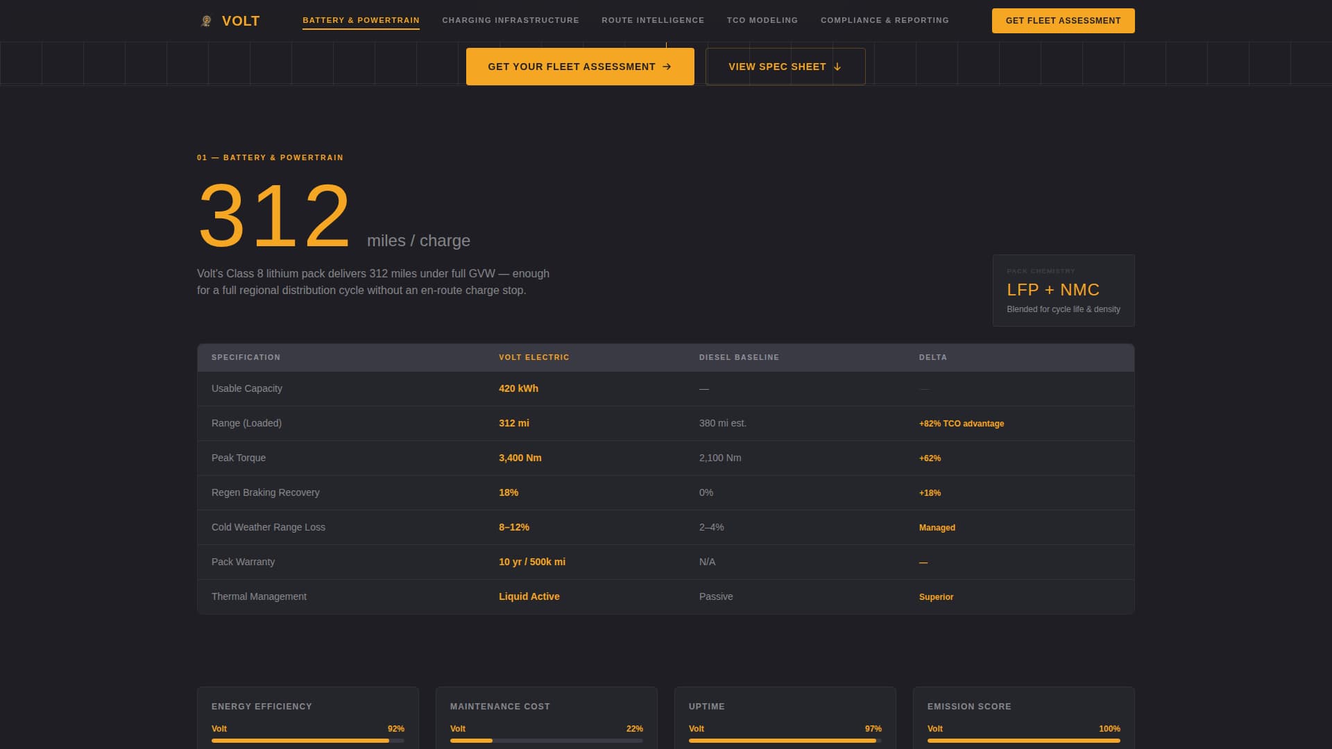Viewport: 1332px width, 749px height.
Task: Click the Superior delta label
Action: (936, 597)
